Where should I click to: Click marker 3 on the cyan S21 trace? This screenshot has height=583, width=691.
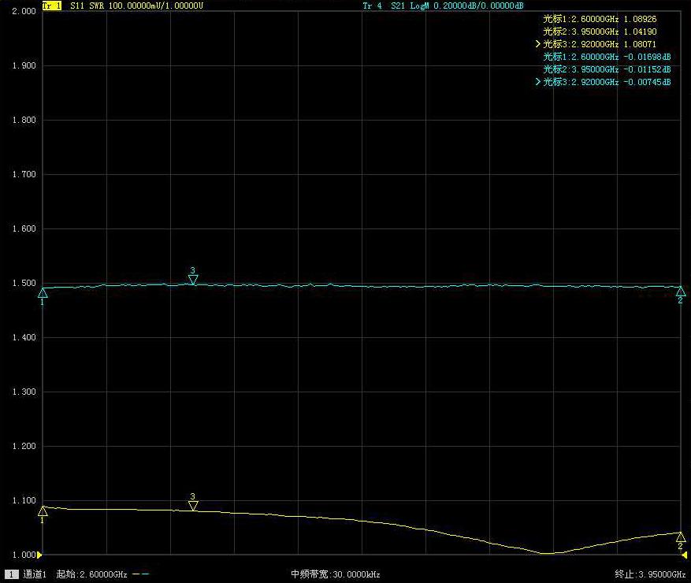click(193, 279)
